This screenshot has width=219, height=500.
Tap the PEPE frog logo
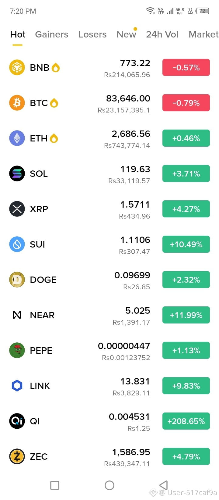(17, 350)
